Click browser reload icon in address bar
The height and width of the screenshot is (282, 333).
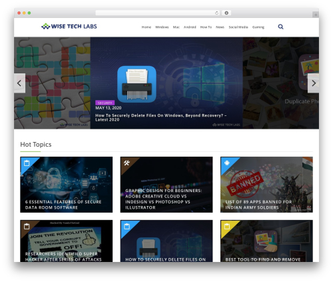pyautogui.click(x=216, y=13)
